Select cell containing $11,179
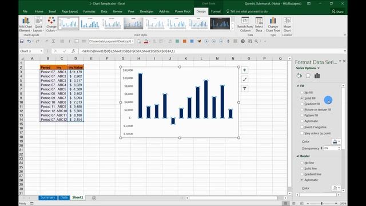Viewport: 366px width, 206px height. coord(75,72)
